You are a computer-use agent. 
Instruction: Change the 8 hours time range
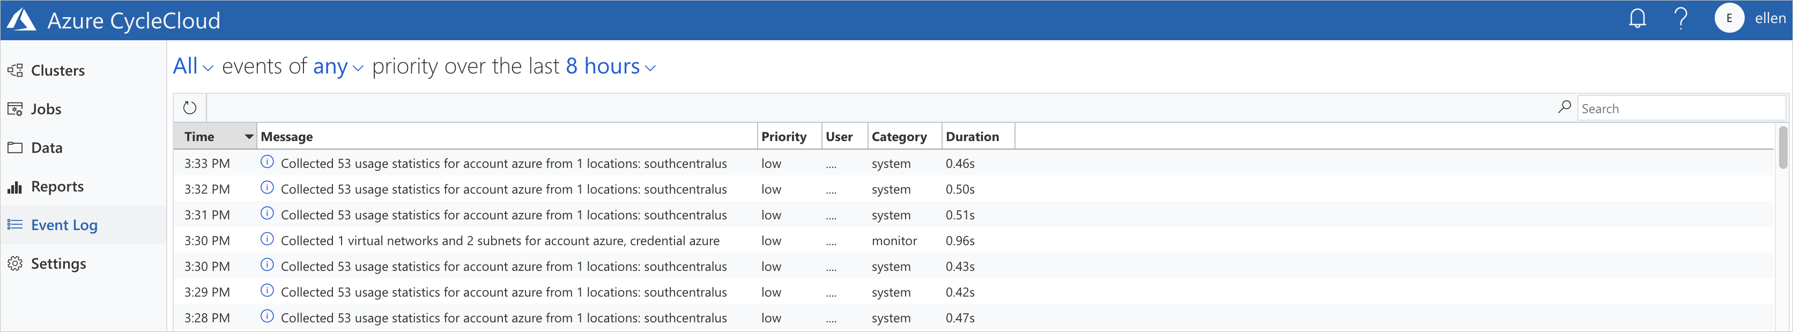click(610, 67)
